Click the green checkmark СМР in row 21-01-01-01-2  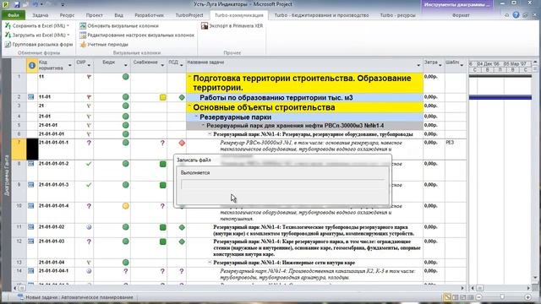[89, 164]
